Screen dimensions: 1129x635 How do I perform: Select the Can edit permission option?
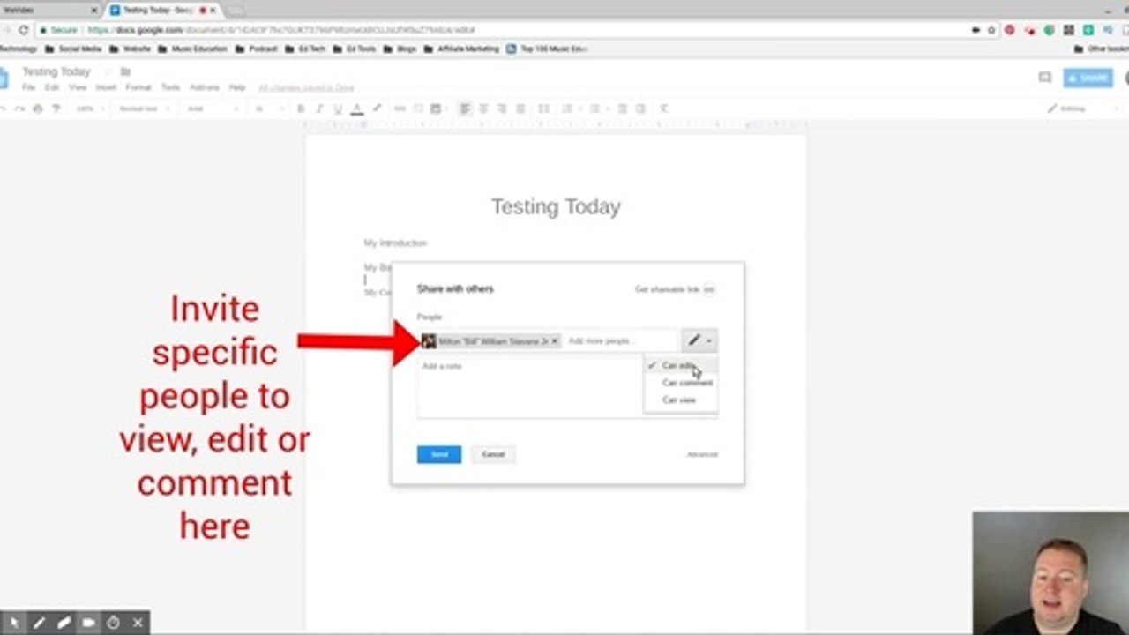tap(681, 365)
